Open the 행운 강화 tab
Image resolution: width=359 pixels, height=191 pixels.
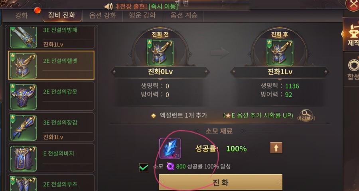pyautogui.click(x=142, y=15)
